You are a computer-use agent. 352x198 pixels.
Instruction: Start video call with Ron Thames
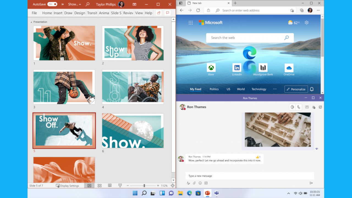292,107
